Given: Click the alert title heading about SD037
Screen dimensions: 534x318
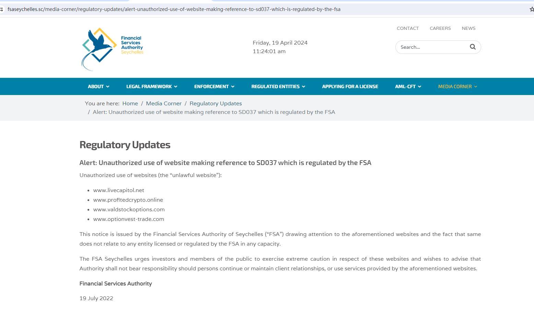Looking at the screenshot, I should click(x=225, y=163).
